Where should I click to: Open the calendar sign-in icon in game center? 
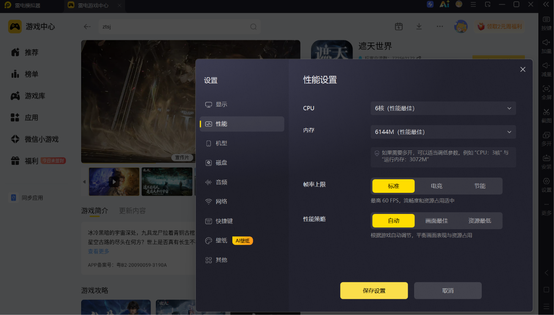(x=398, y=26)
